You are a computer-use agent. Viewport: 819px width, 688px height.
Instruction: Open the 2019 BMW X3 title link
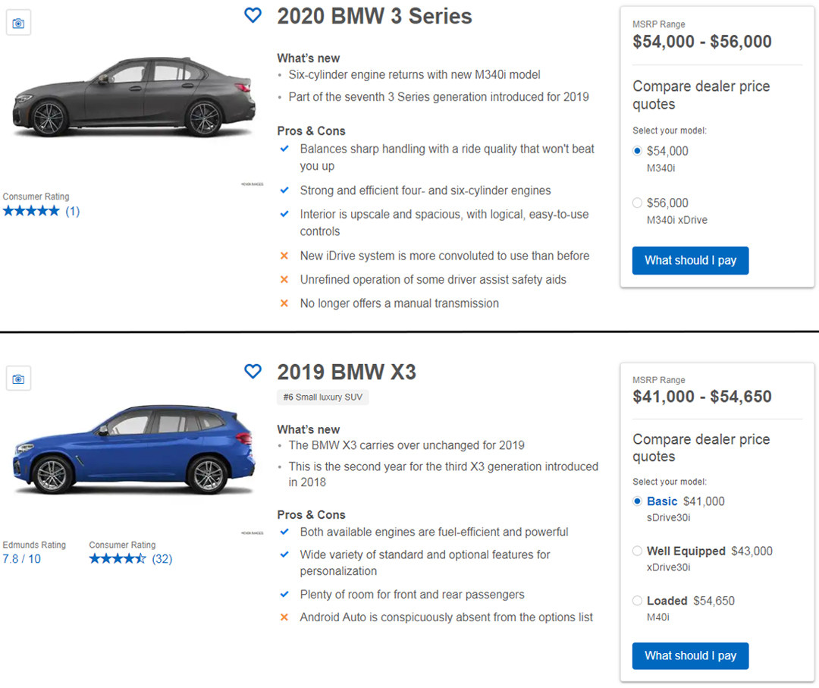tap(347, 372)
